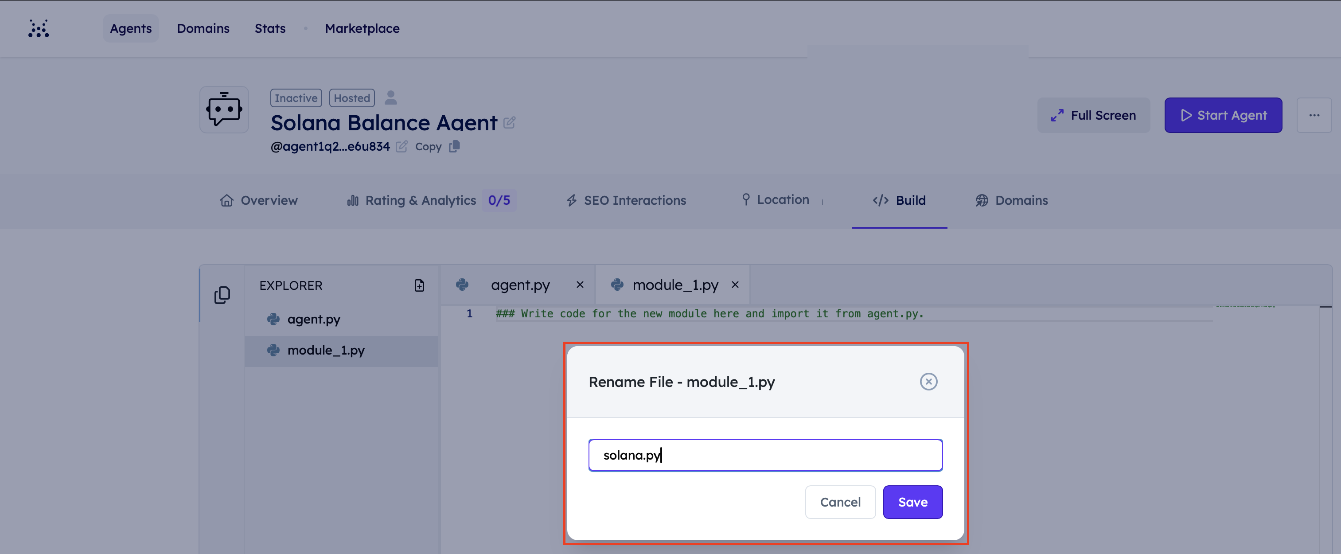1341x554 pixels.
Task: Click the filename text input field
Action: (x=765, y=455)
